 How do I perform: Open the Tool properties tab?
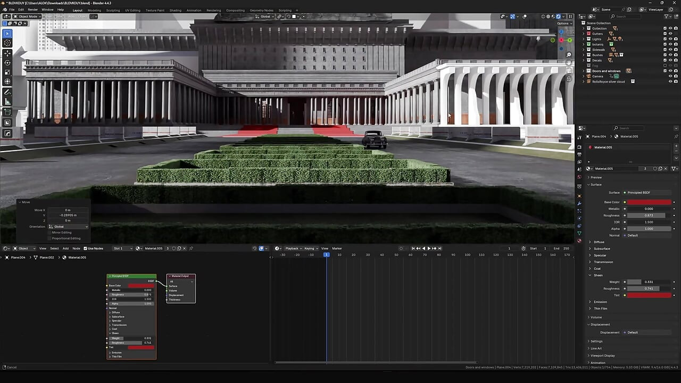point(579,137)
